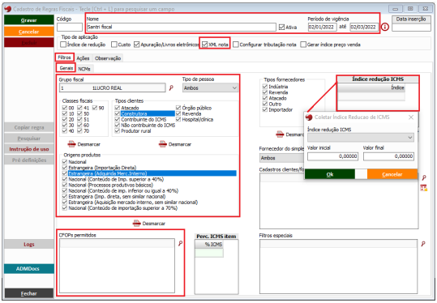The height and width of the screenshot is (303, 437).
Task: Toggle the Ativa checkbox
Action: coord(281,27)
